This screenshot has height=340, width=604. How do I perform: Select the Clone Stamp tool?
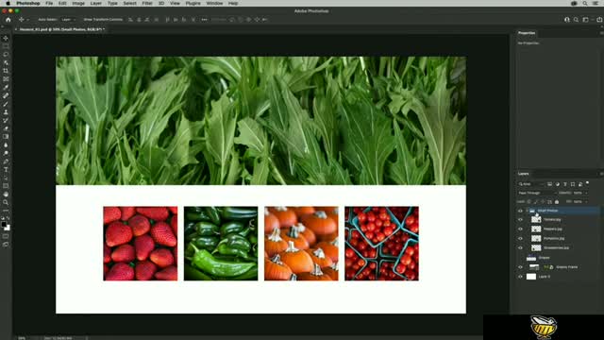[x=6, y=112]
